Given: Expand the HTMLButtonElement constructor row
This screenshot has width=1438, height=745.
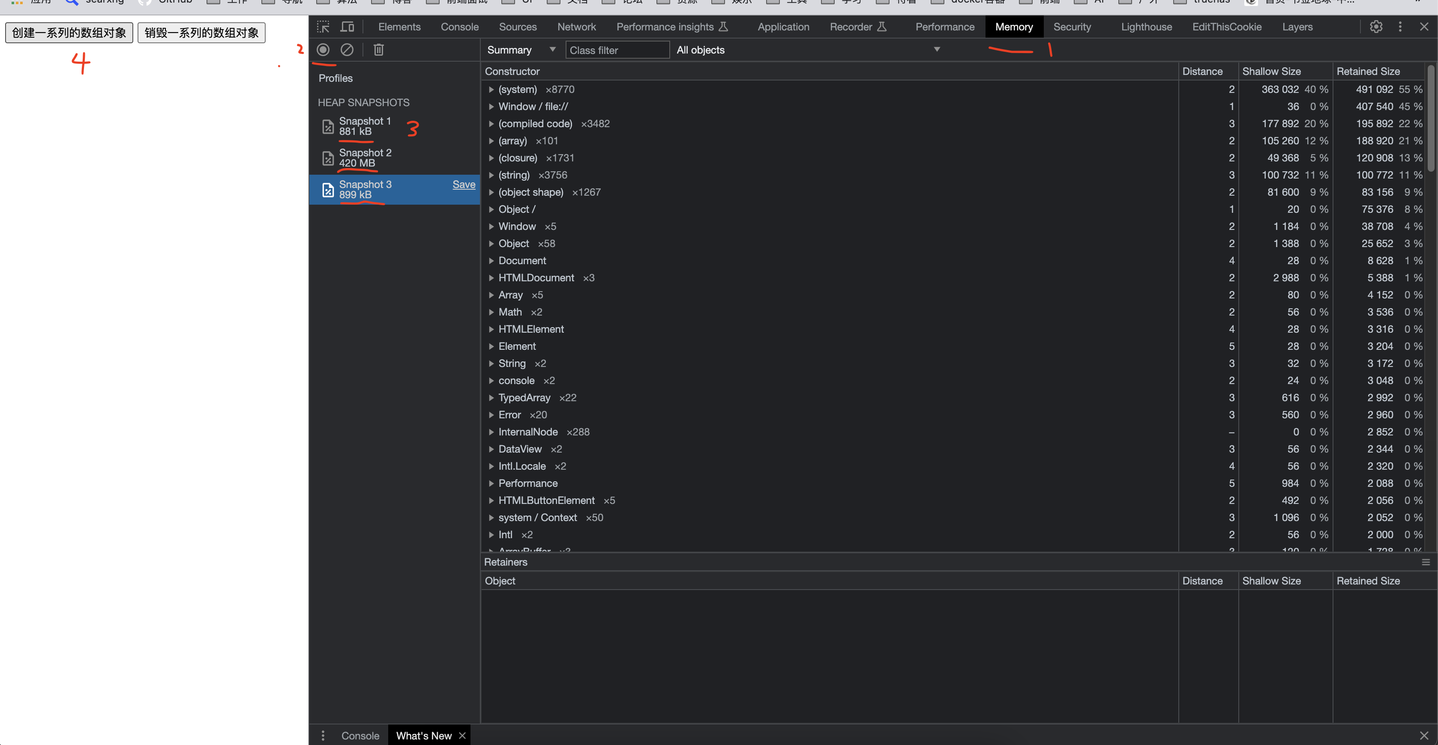Looking at the screenshot, I should (491, 500).
